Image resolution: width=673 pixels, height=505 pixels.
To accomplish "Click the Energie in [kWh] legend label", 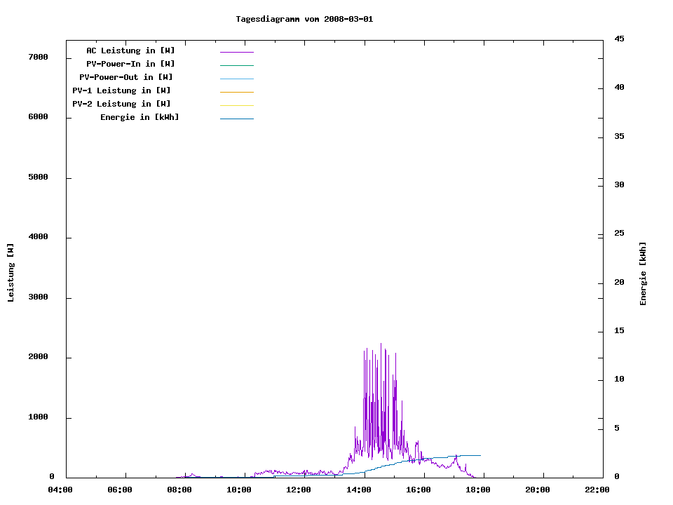I will 140,117.
